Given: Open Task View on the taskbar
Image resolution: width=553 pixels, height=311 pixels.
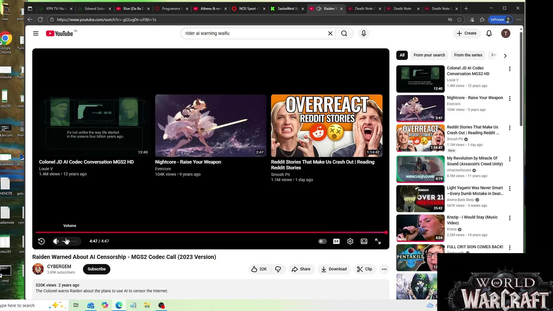Looking at the screenshot, I should point(76,306).
